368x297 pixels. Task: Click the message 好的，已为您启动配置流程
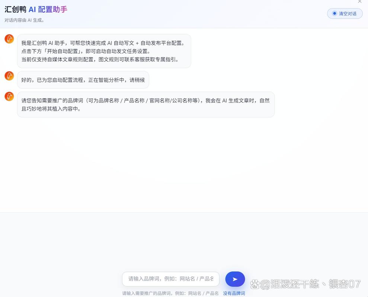(x=83, y=80)
